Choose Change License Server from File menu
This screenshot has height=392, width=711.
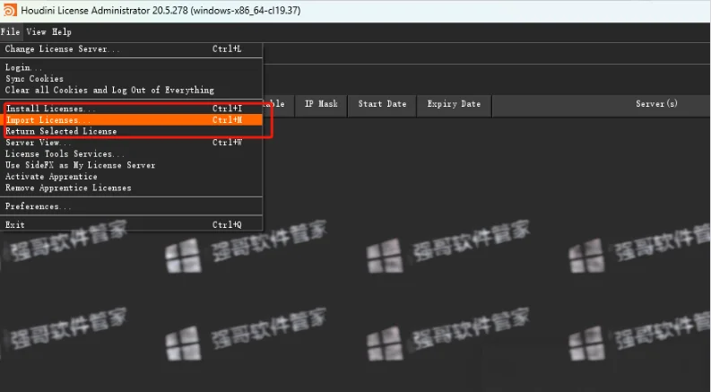[132, 49]
